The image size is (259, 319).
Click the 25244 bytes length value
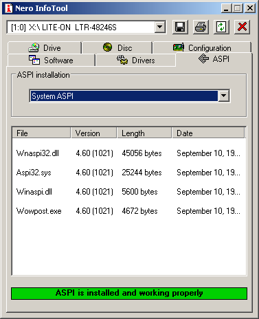click(x=142, y=173)
